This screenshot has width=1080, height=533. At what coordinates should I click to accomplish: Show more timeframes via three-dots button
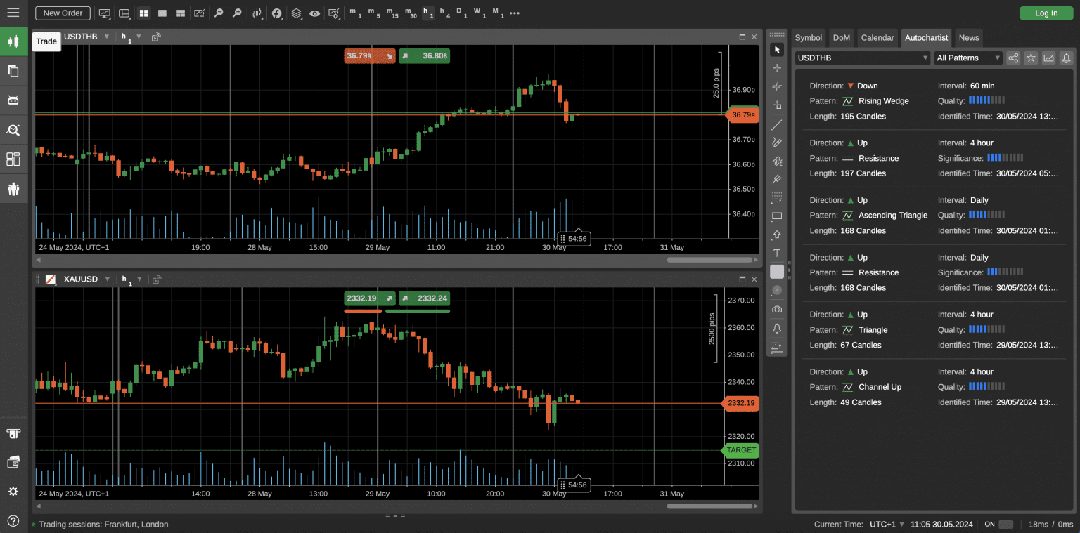click(515, 13)
